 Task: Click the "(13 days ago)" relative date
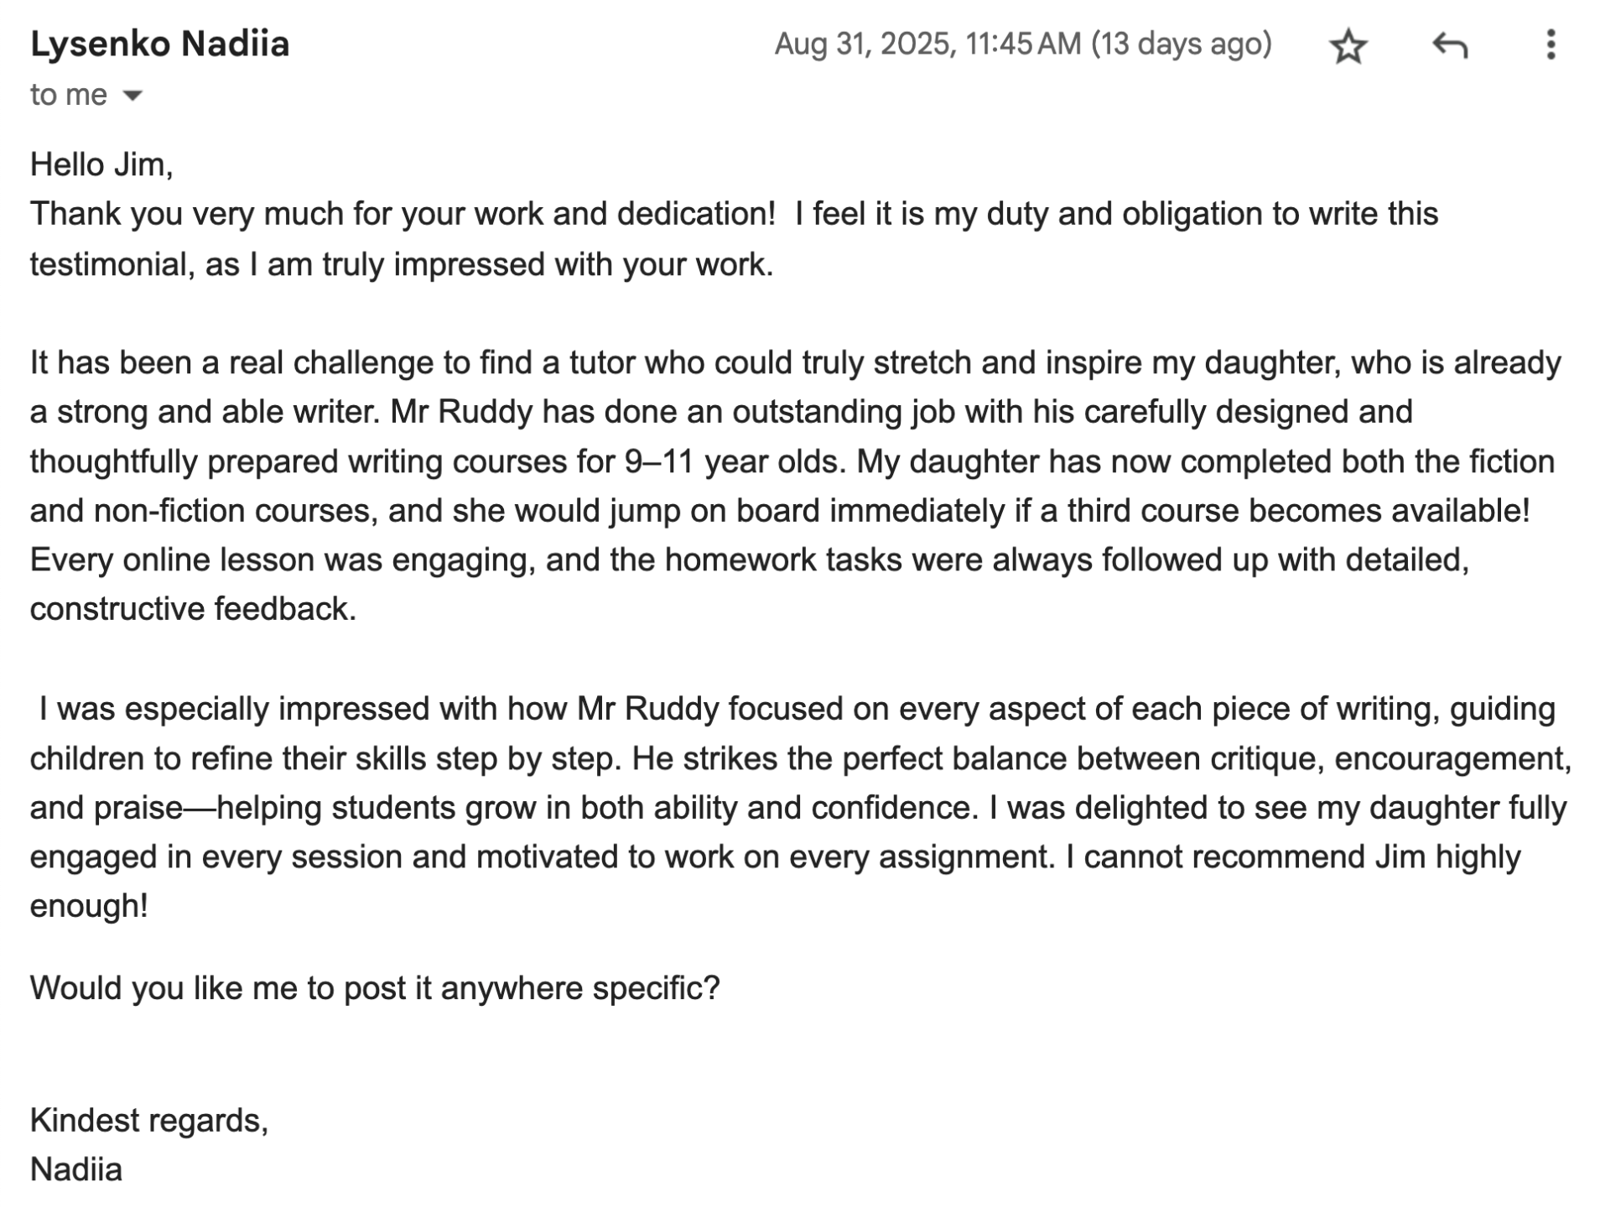click(1181, 44)
